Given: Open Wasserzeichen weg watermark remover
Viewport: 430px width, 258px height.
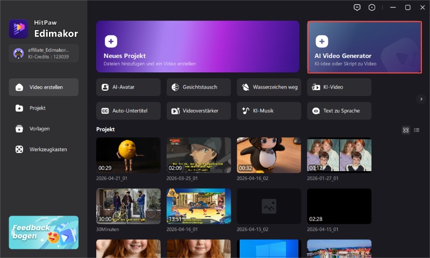Looking at the screenshot, I should (x=269, y=87).
